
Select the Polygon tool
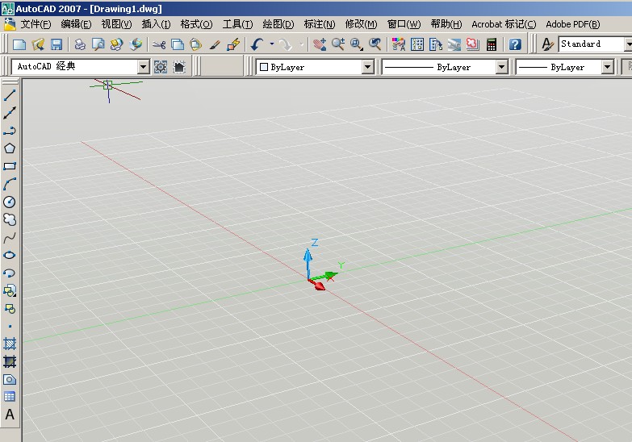10,148
